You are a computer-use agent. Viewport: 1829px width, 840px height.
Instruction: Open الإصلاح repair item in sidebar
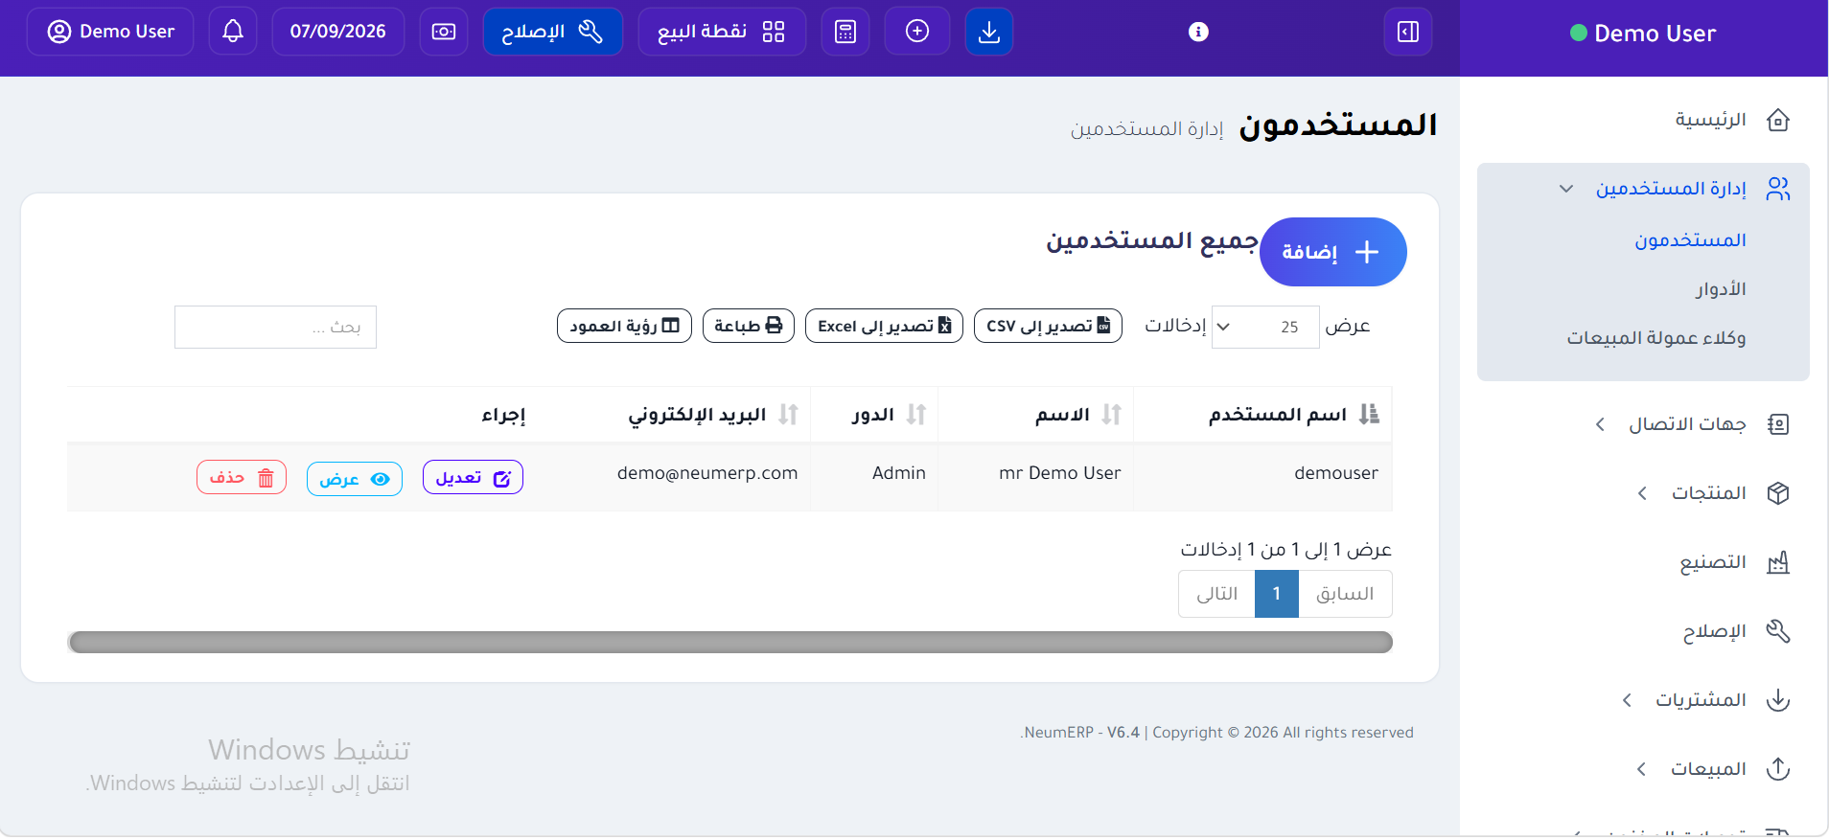point(1715,631)
